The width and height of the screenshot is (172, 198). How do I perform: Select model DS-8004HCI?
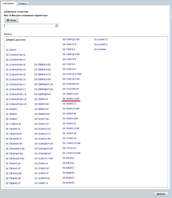(x=68, y=158)
